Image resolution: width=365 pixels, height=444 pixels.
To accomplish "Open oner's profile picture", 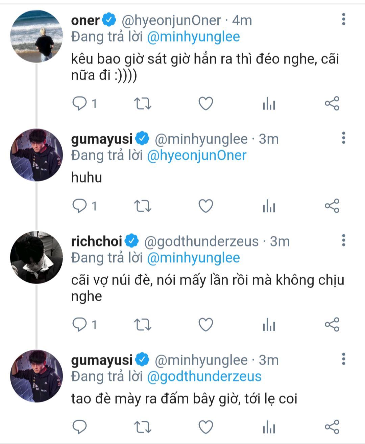I will click(36, 36).
